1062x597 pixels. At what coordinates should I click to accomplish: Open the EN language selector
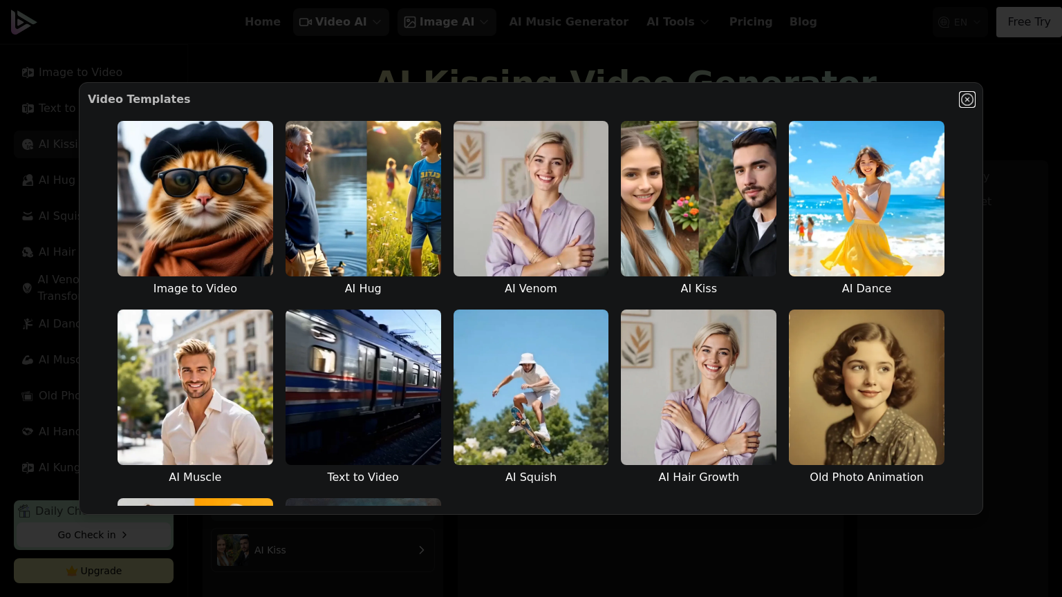pos(960,22)
